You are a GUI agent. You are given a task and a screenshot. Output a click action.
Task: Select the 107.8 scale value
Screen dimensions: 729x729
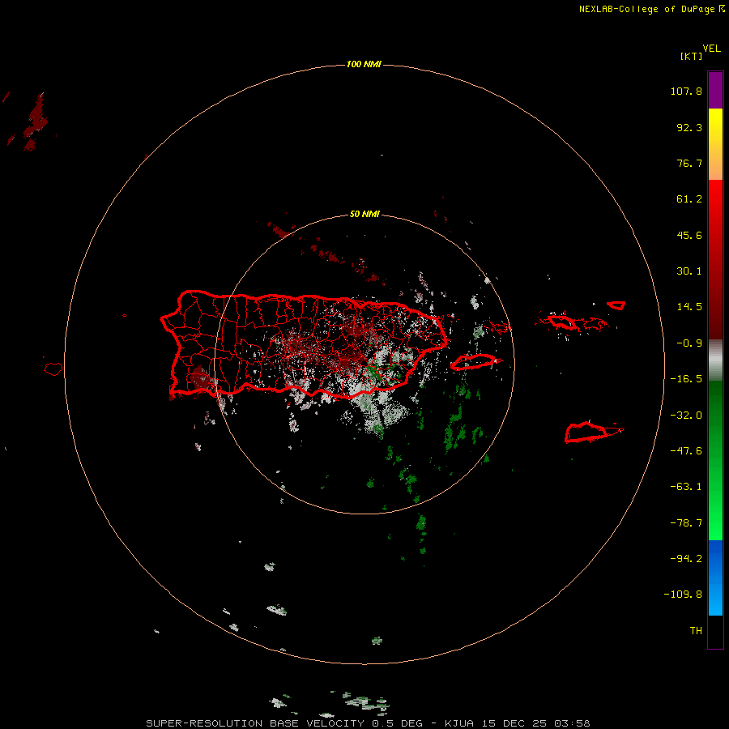[x=686, y=91]
